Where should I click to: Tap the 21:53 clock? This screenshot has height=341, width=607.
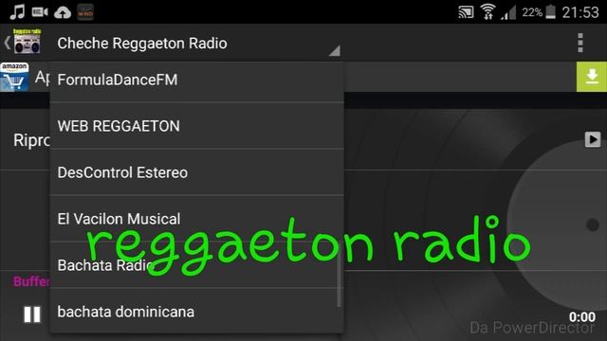(580, 12)
